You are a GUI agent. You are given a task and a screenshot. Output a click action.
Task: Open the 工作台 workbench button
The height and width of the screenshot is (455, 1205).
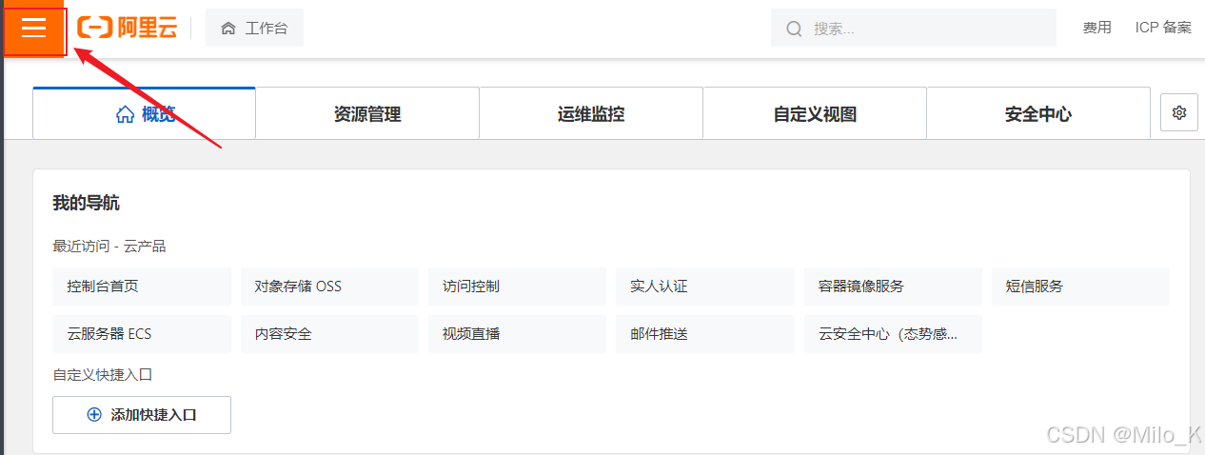click(254, 29)
